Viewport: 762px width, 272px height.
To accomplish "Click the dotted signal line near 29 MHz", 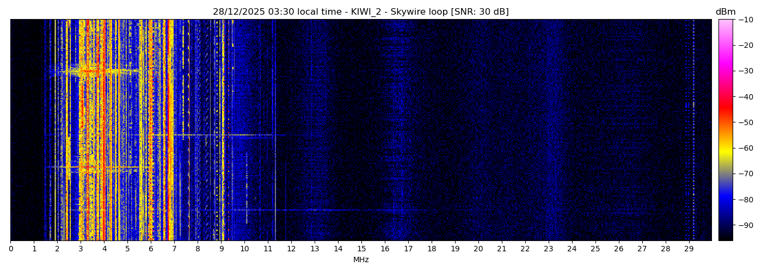I will pos(693,131).
